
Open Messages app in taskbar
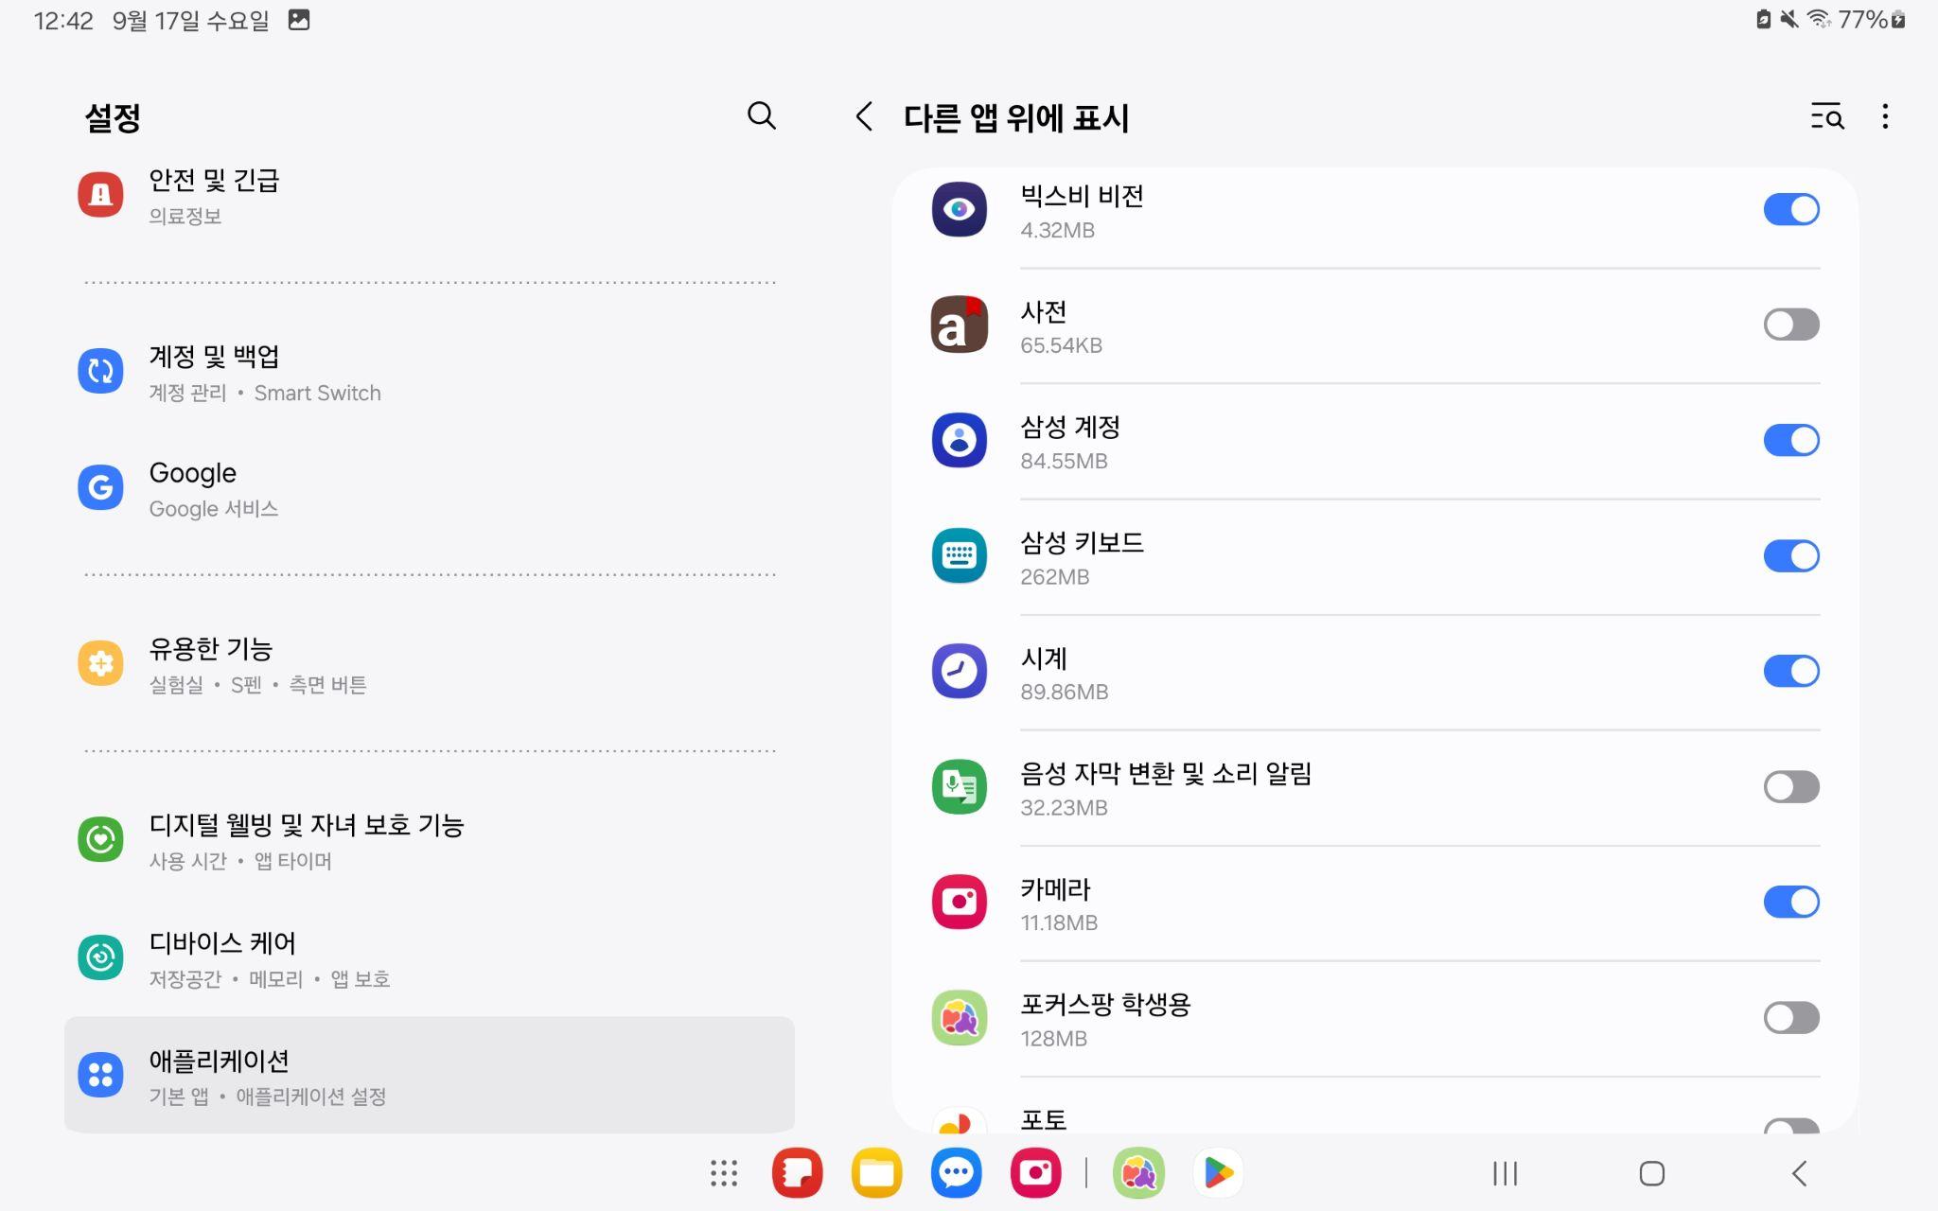tap(956, 1173)
